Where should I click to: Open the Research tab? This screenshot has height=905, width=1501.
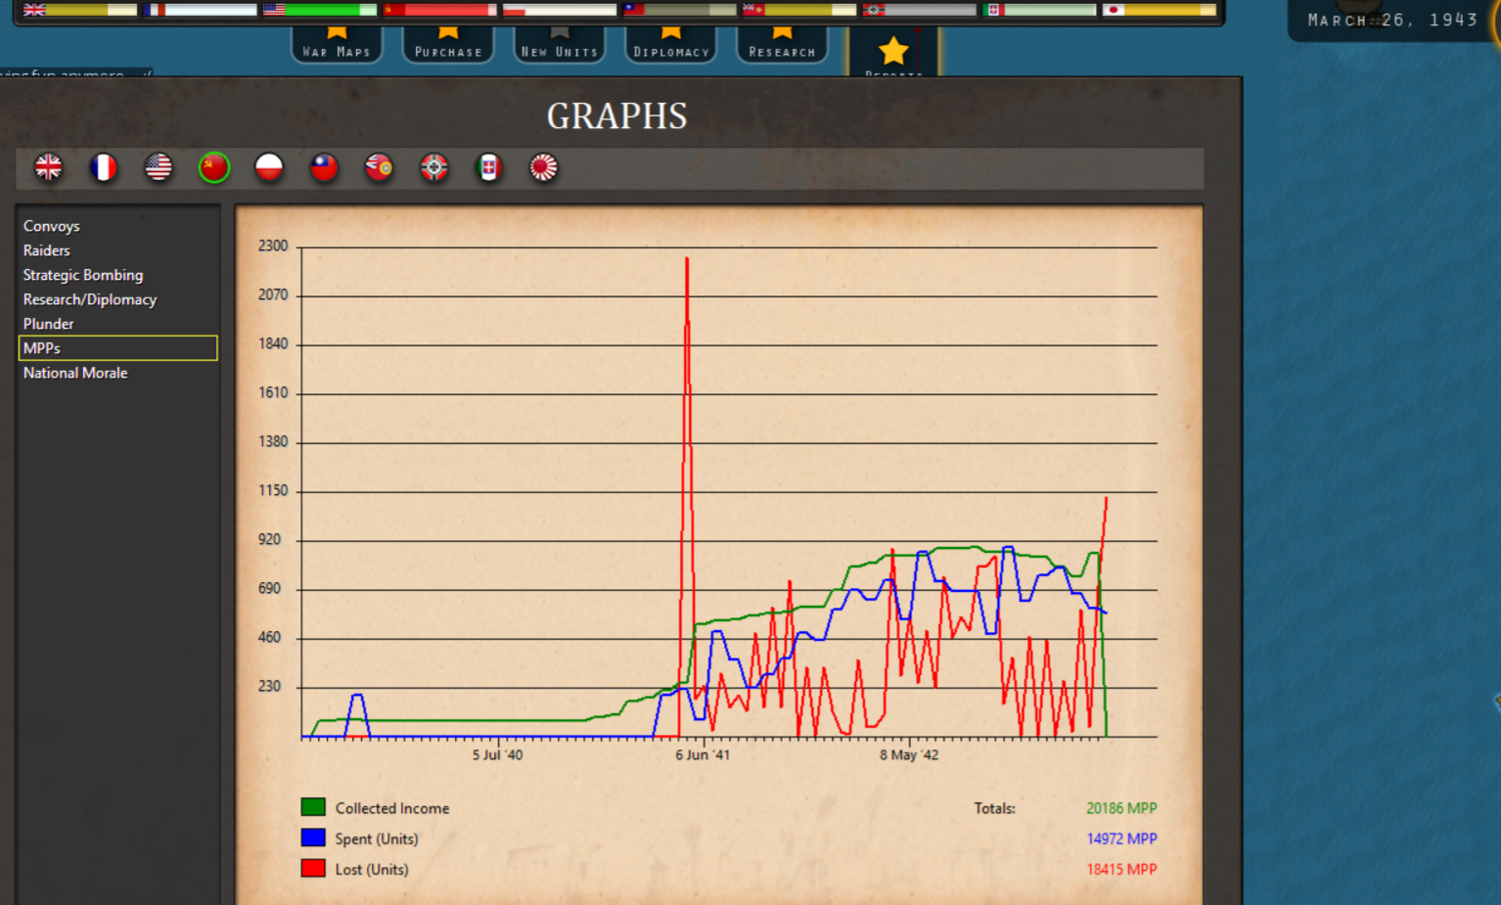click(x=782, y=44)
